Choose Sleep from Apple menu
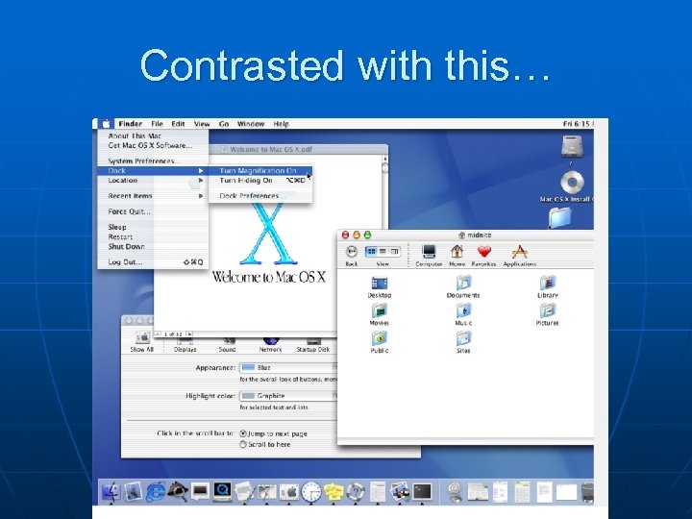 pyautogui.click(x=153, y=227)
